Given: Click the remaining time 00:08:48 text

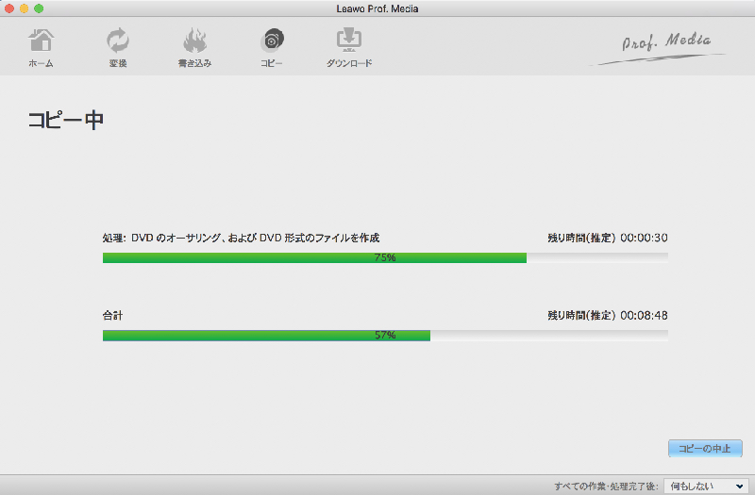Looking at the screenshot, I should 608,316.
